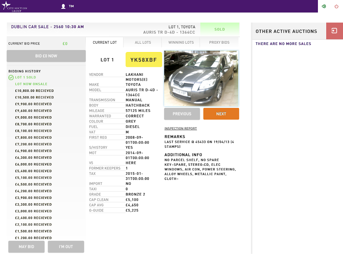The height and width of the screenshot is (257, 343).
Task: Click the Remarks last service text
Action: coord(199,144)
